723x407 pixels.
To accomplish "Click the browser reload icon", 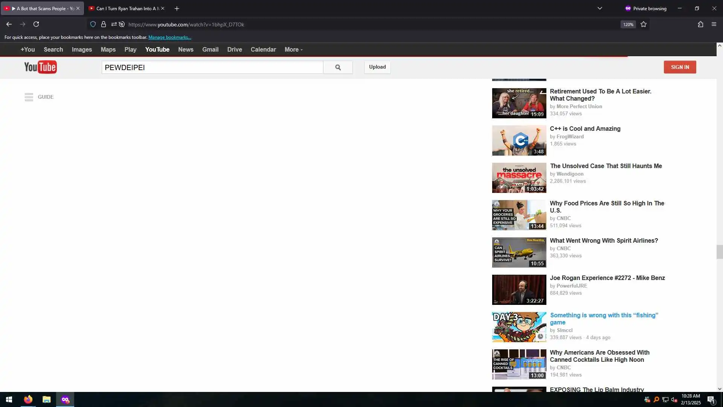I will click(x=36, y=24).
